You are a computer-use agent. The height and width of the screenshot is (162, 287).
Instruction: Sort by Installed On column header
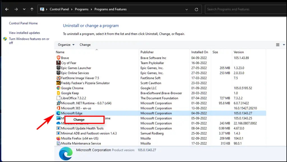point(200,52)
